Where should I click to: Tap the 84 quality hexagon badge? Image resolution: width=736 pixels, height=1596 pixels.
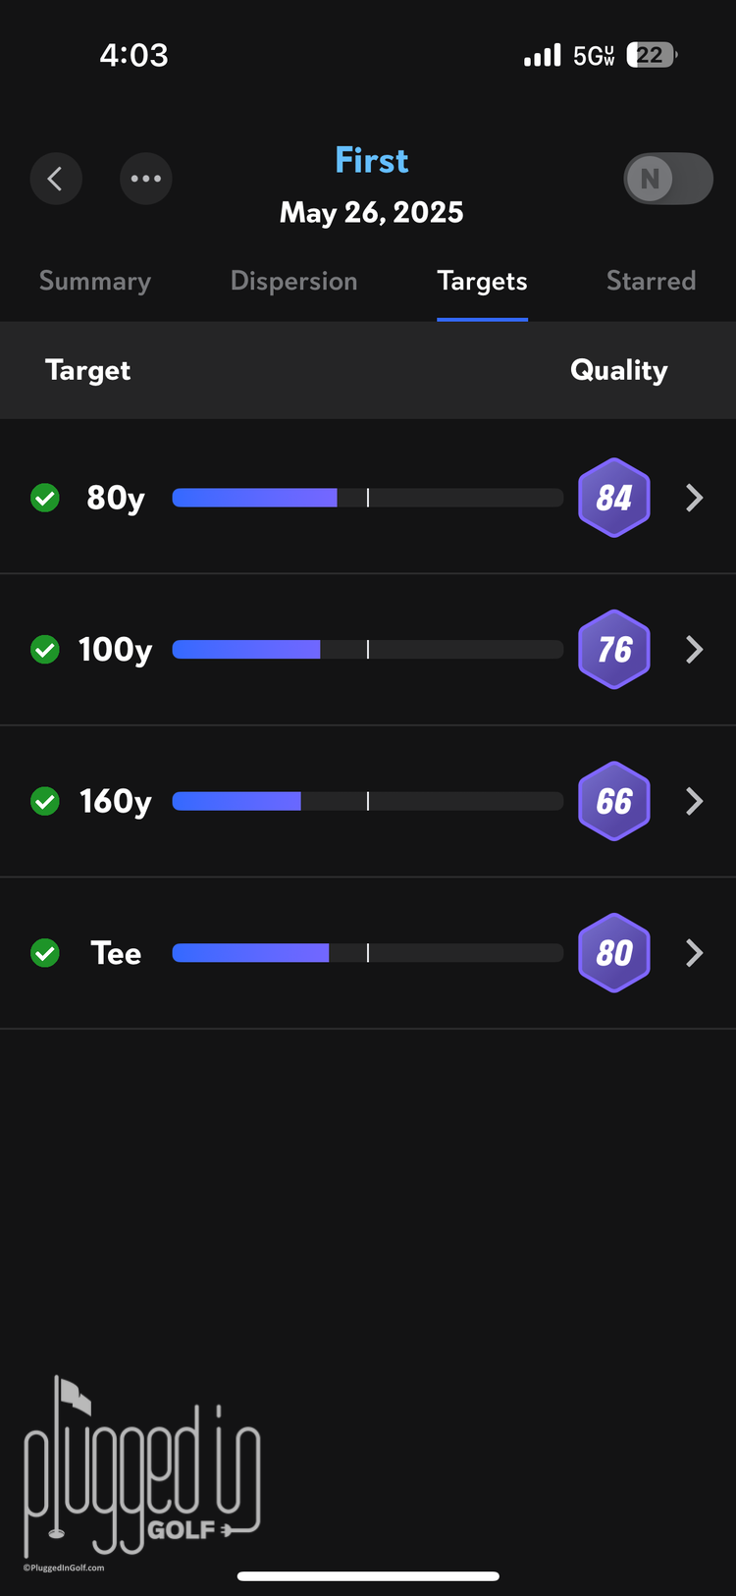[614, 498]
